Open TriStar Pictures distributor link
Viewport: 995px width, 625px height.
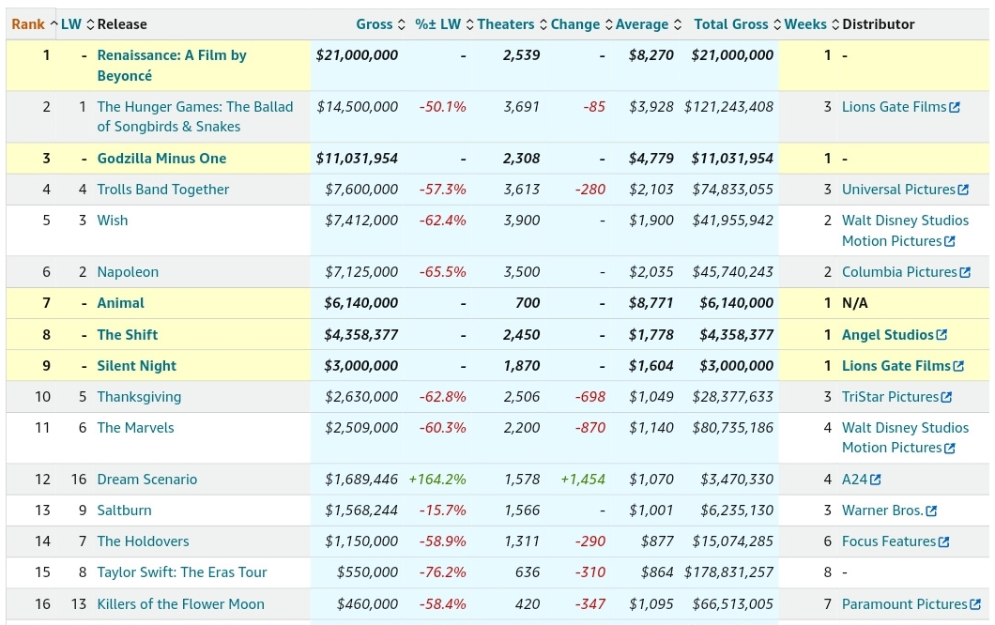click(x=890, y=397)
